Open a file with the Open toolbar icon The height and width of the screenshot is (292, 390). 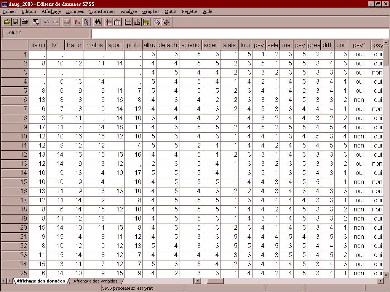7,22
